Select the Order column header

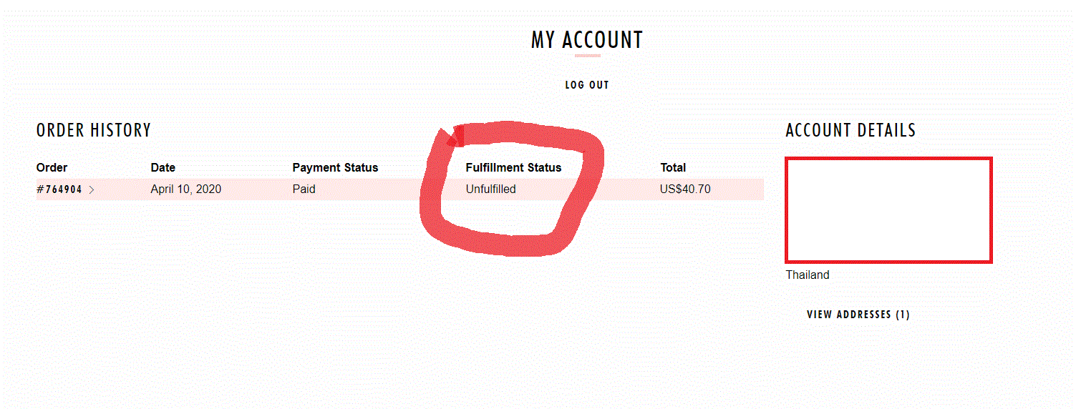(52, 168)
